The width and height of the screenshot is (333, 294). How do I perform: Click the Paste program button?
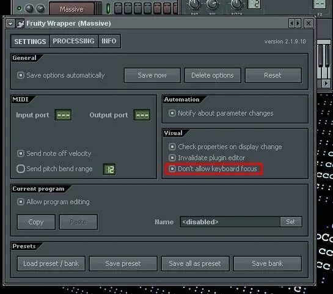pyautogui.click(x=78, y=222)
